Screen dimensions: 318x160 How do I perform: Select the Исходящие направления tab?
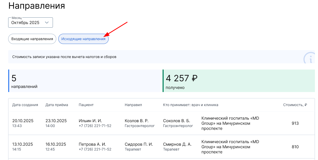coord(83,39)
